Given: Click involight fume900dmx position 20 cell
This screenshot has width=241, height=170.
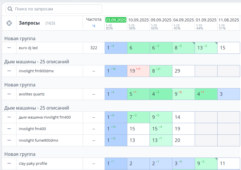Looking at the screenshot, I should 183,140.
